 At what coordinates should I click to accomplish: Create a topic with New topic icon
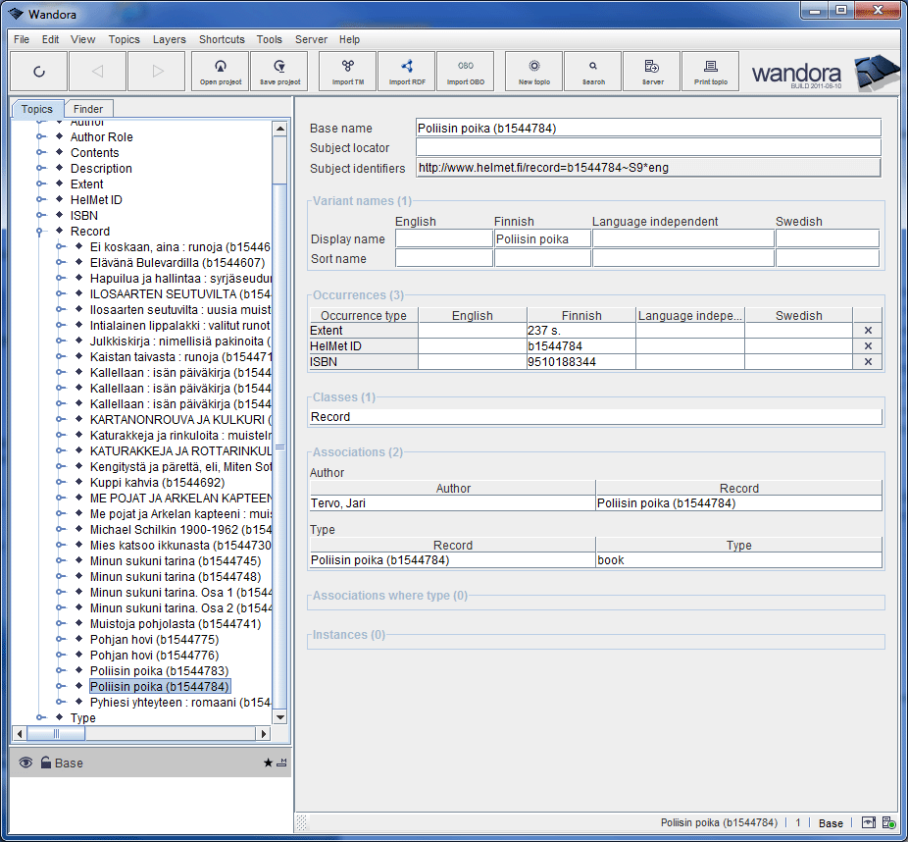[534, 71]
